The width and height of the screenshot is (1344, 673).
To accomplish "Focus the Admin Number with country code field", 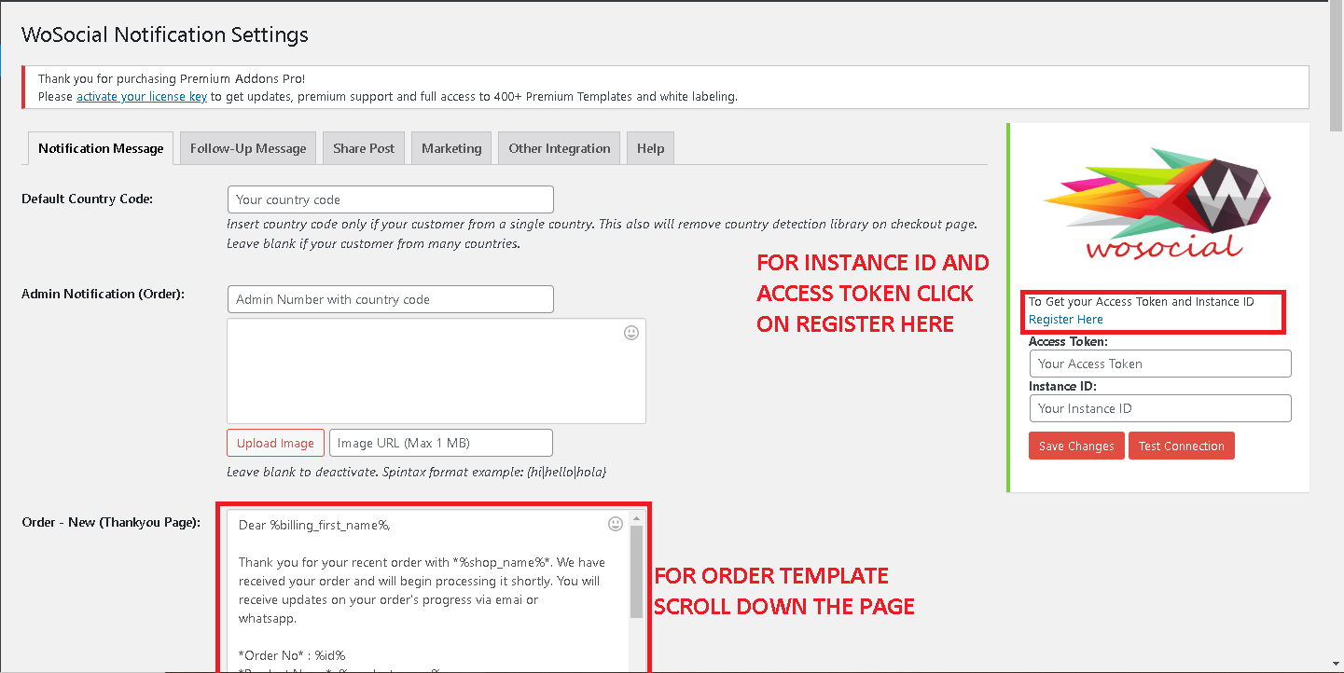I will coord(390,299).
